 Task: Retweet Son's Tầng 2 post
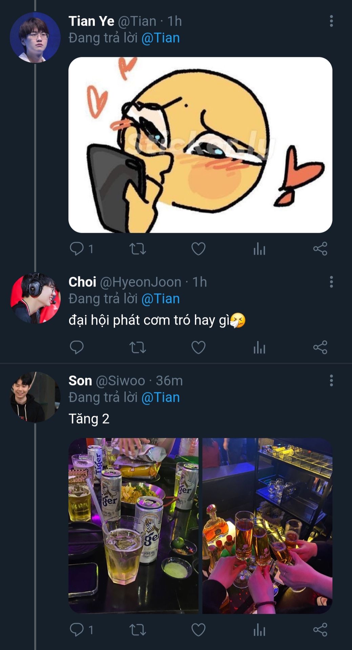tap(138, 630)
